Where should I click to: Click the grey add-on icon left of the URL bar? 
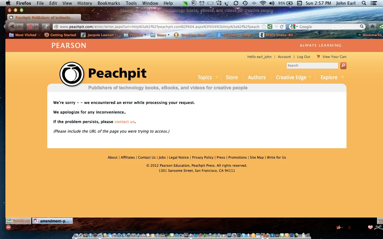(x=45, y=27)
